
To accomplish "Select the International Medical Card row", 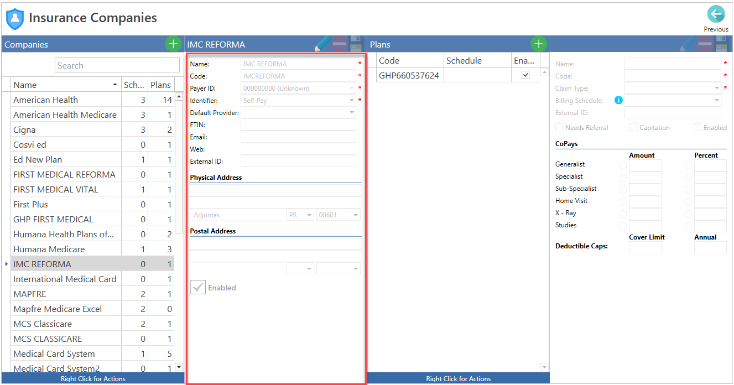I will (x=93, y=279).
